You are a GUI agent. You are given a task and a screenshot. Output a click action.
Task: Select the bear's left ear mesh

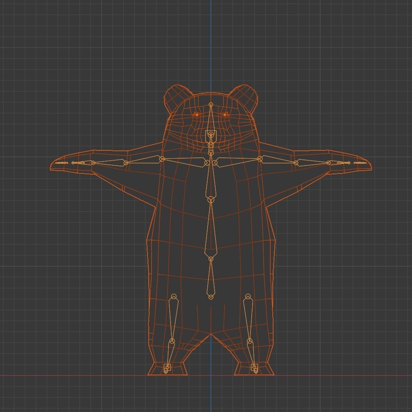175,95
